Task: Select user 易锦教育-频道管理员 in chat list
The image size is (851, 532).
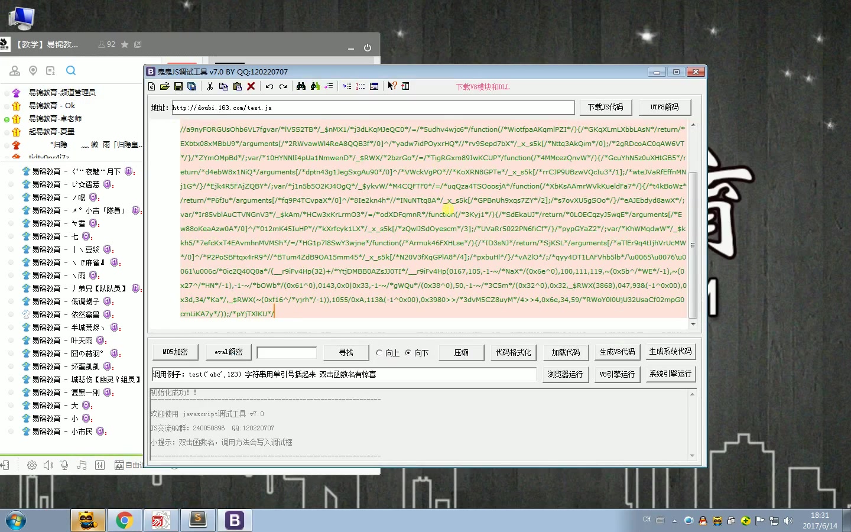Action: click(x=62, y=92)
